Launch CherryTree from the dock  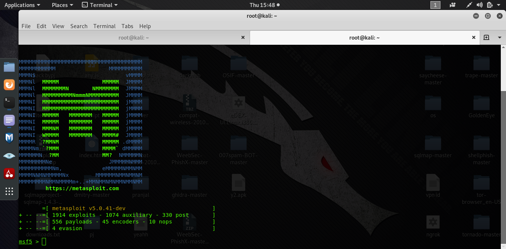tap(9, 174)
